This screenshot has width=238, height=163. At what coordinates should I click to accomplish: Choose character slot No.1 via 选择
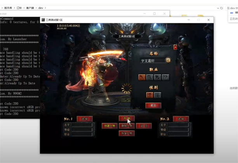tap(84, 119)
